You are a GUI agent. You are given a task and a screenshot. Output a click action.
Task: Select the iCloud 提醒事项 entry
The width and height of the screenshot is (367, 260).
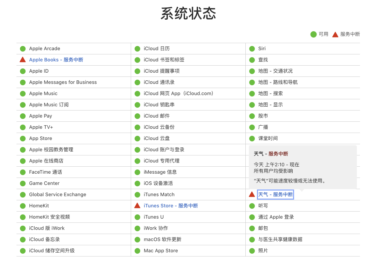click(x=162, y=71)
